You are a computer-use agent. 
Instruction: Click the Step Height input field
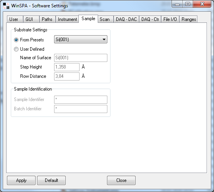(67, 67)
